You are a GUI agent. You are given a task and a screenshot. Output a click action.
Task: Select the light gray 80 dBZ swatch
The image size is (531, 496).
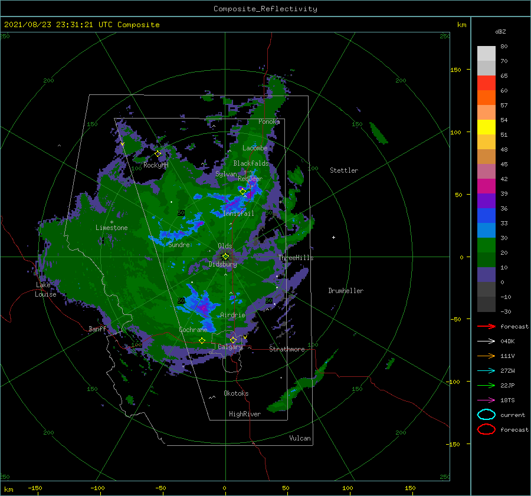click(x=486, y=53)
